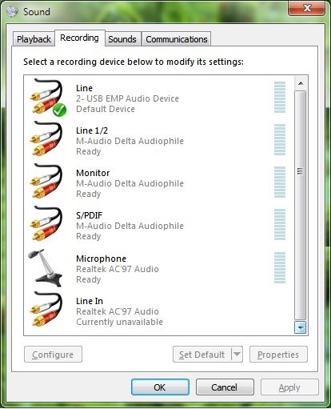331x409 pixels.
Task: Click the green default-device checkmark badge
Action: tap(59, 110)
